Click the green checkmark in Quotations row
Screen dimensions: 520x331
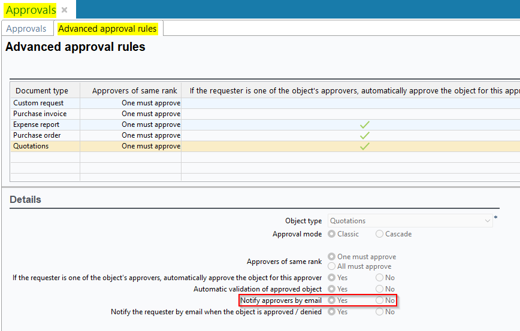pos(364,146)
